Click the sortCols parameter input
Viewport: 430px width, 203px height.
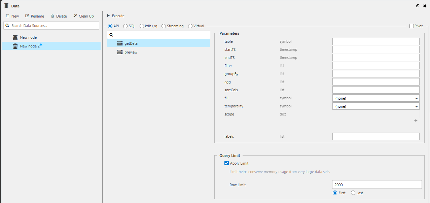[x=376, y=90]
